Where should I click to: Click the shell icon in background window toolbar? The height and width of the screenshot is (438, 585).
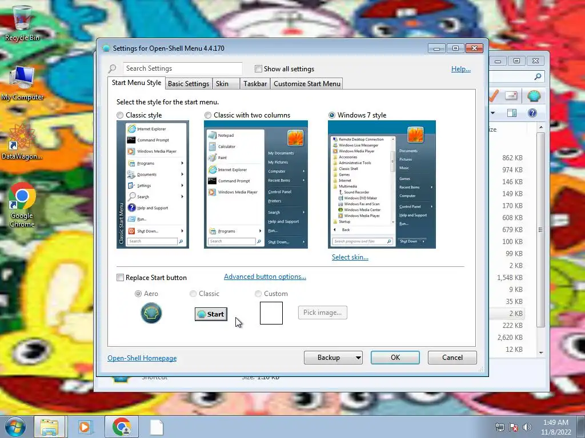(534, 96)
